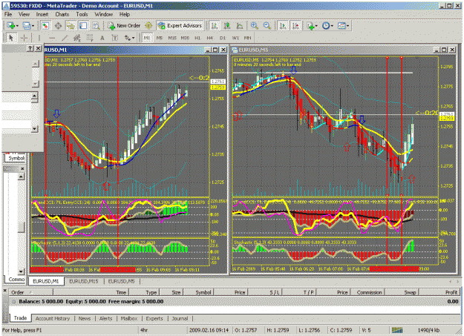The image size is (464, 336).
Task: Open the Periods clock dropdown
Action: 327,26
